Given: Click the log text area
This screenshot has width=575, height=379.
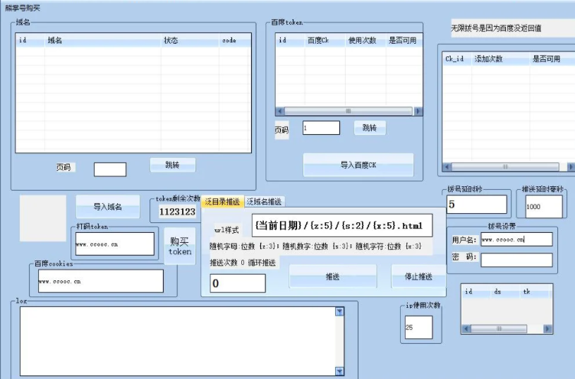Looking at the screenshot, I should [178, 341].
